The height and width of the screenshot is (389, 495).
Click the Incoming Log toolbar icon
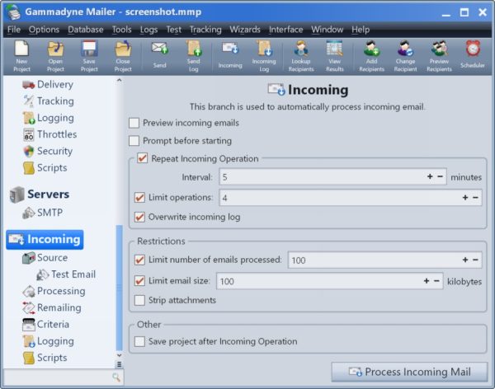264,55
